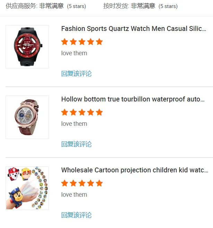Click 回复该评论 under the tourbillon watch review
213x228 pixels.
76,144
